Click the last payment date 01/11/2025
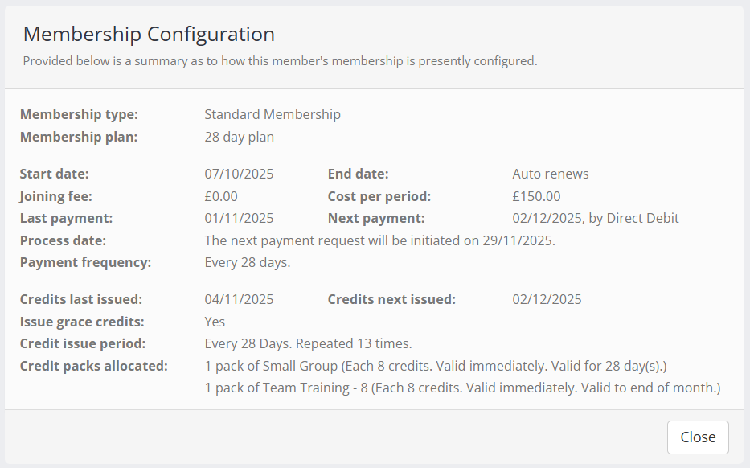750x468 pixels. click(x=239, y=218)
